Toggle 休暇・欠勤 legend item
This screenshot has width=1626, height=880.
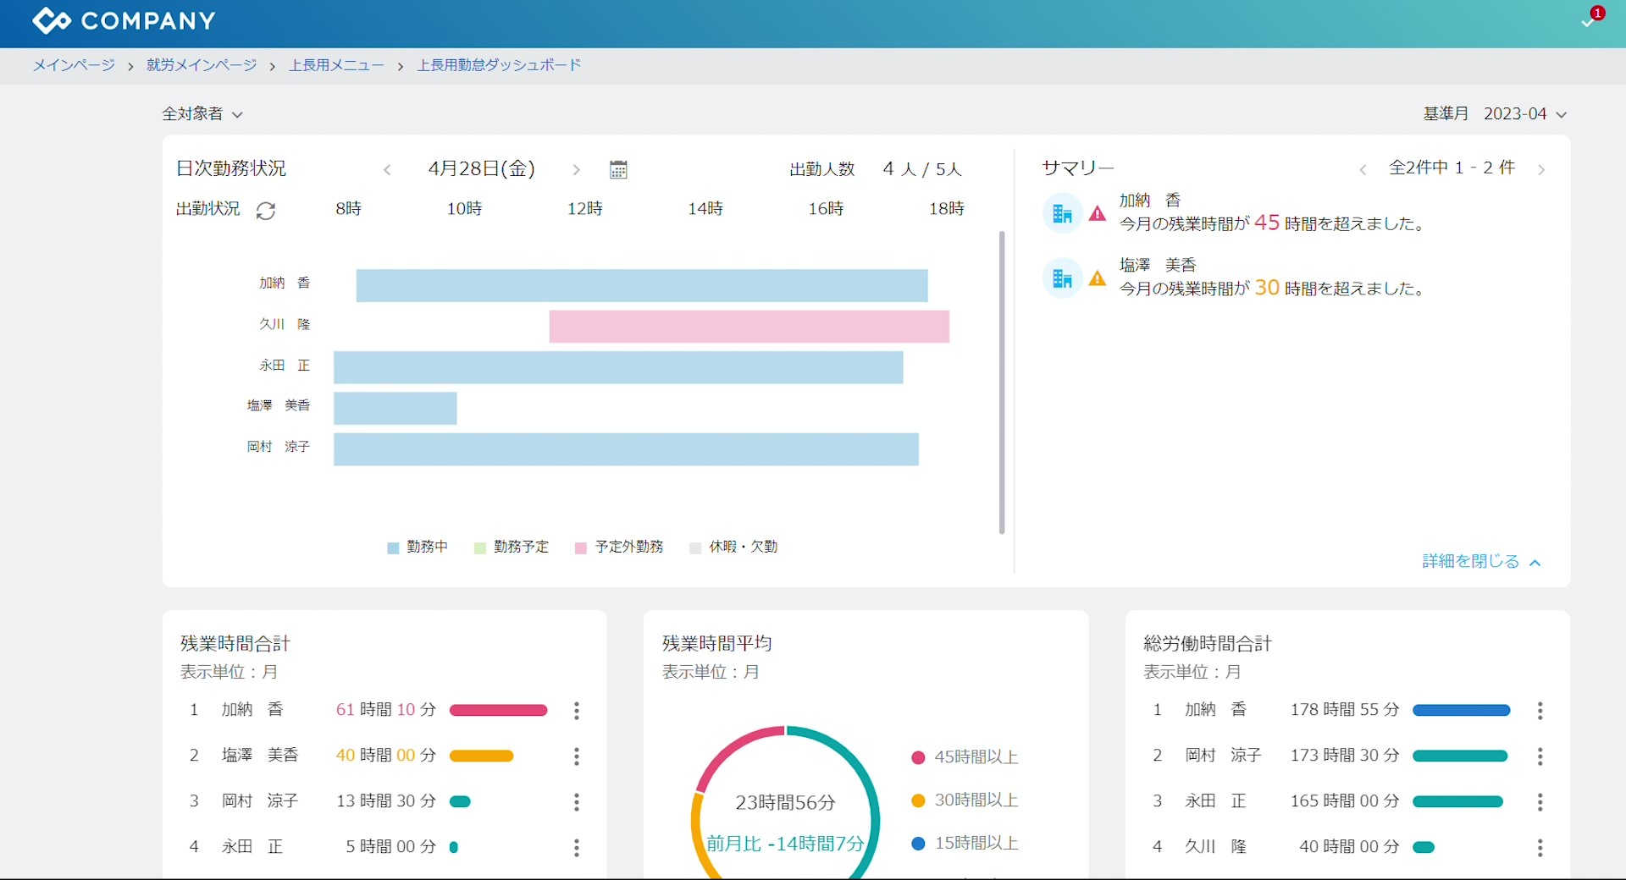point(733,547)
